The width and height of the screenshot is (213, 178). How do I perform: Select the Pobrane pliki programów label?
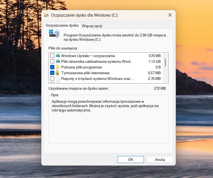click(x=82, y=67)
